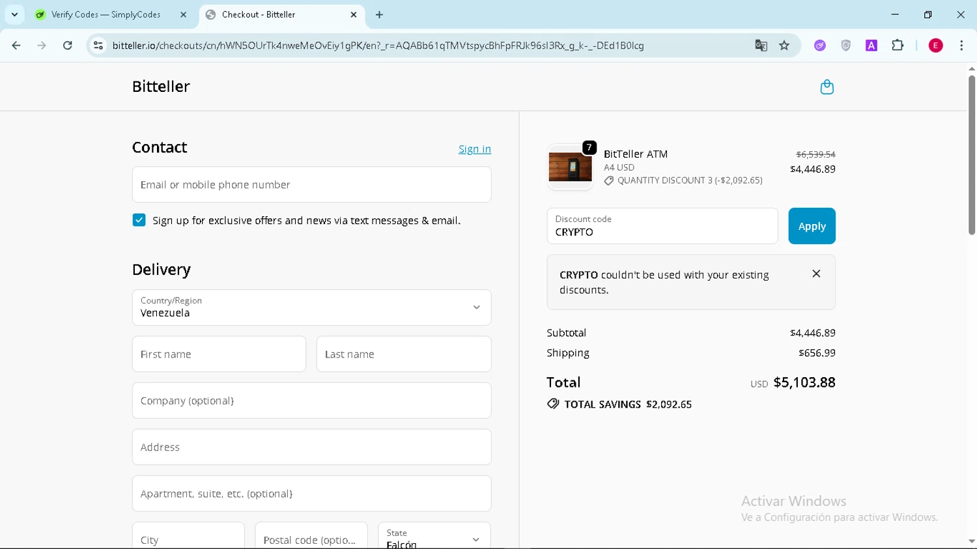Viewport: 977px width, 549px height.
Task: Click the total amount $5,103.88
Action: pos(804,382)
